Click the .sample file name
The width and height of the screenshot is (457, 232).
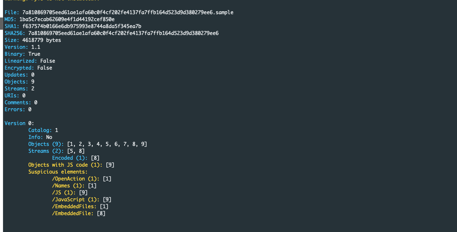pos(128,13)
